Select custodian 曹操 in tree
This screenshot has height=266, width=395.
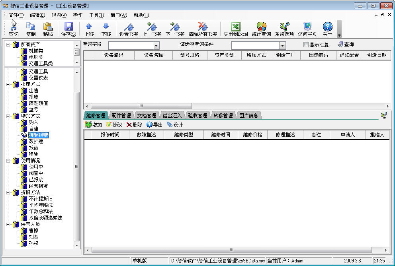coord(33,231)
